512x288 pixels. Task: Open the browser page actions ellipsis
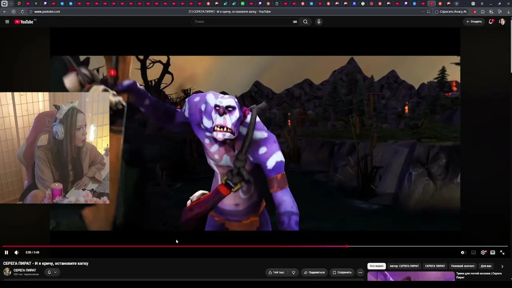423,12
